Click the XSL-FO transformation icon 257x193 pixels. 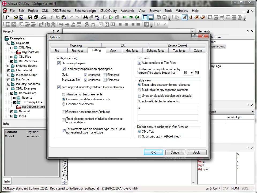(x=131, y=17)
